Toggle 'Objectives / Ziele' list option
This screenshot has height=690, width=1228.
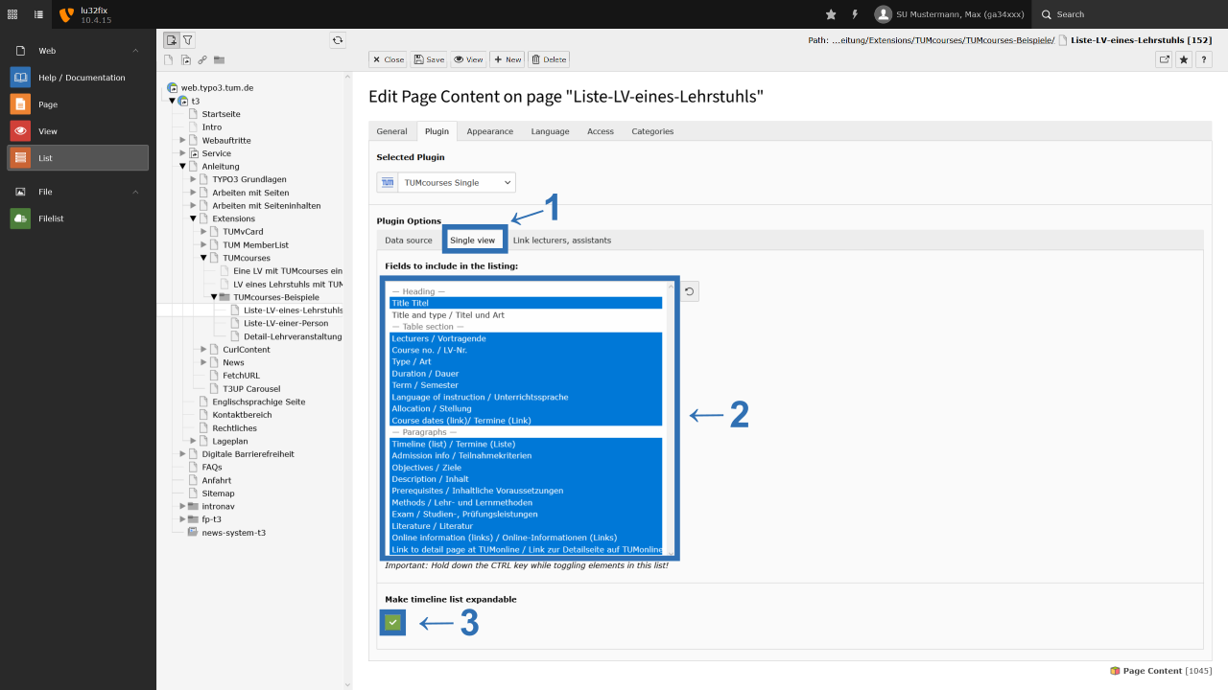point(526,468)
